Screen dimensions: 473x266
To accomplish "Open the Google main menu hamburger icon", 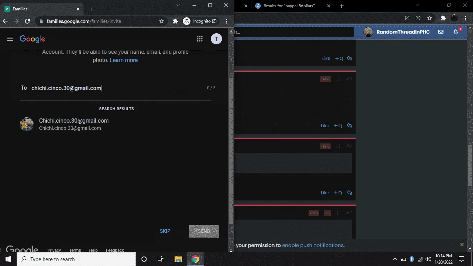I will coord(10,39).
